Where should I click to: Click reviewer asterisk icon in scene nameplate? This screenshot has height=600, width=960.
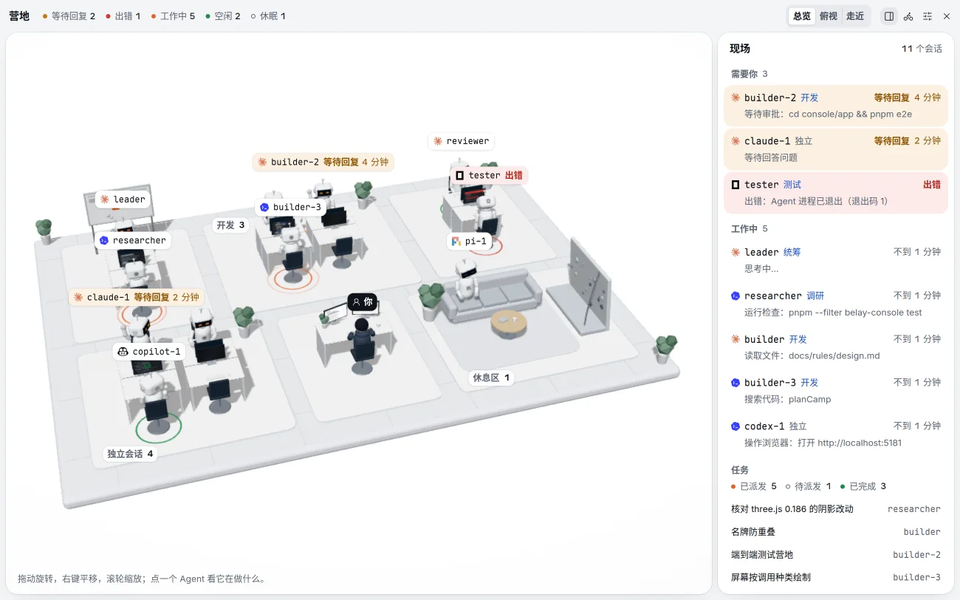pos(438,141)
